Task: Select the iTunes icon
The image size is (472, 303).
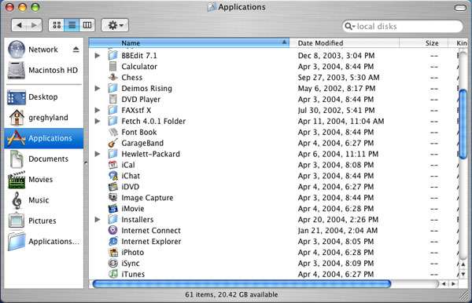Action: click(x=112, y=274)
